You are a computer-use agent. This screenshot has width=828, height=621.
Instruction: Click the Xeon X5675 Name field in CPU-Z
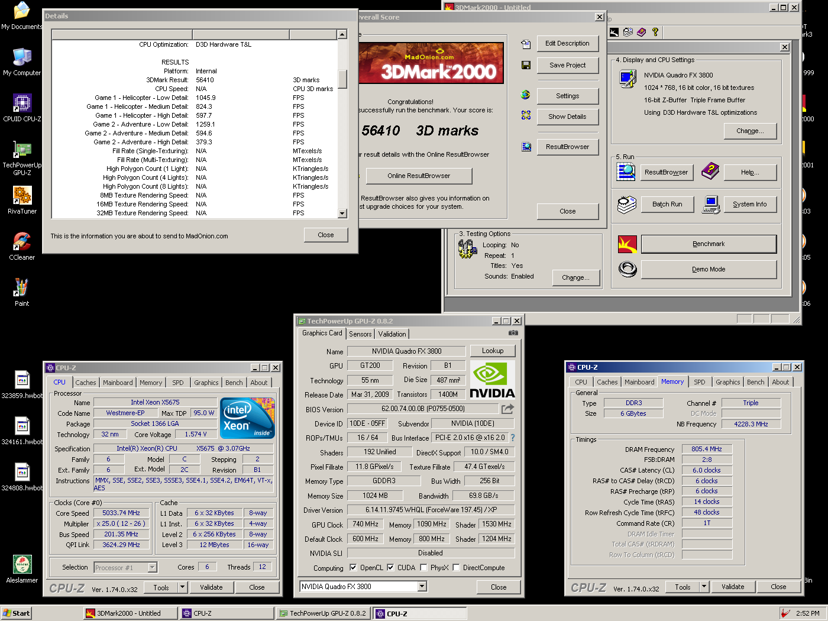coord(154,402)
